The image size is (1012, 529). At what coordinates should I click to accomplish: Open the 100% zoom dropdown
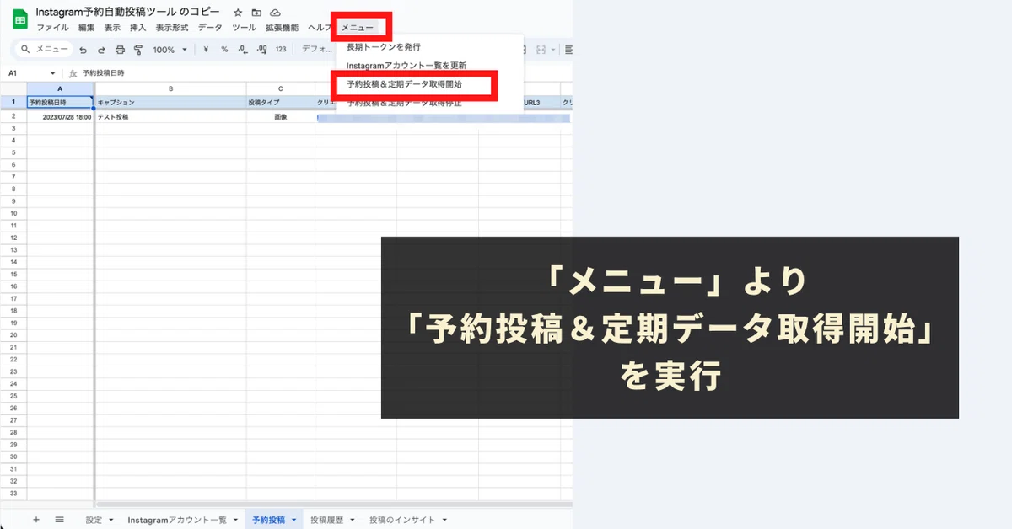pos(170,50)
